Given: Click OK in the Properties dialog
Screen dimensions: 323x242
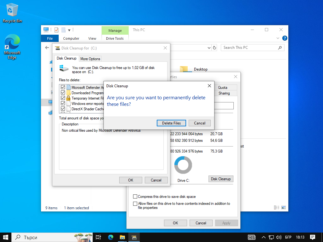Looking at the screenshot, I should [175, 223].
